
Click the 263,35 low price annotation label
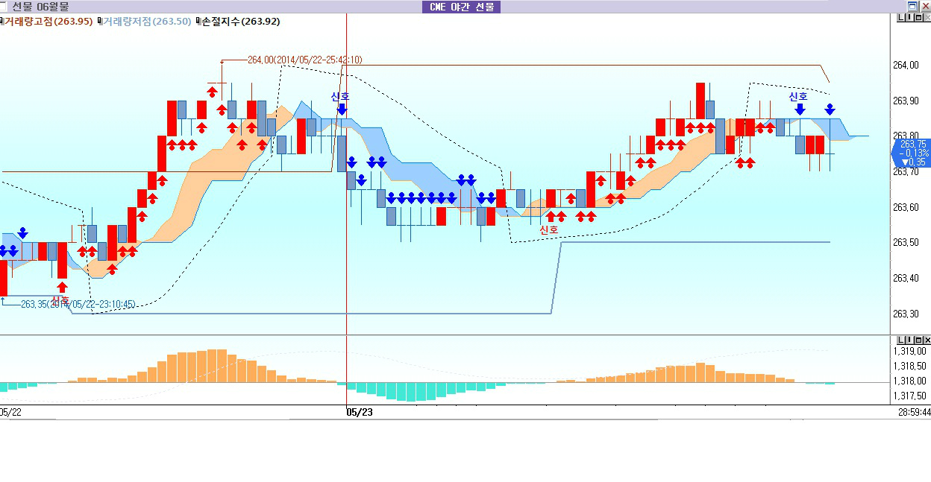point(78,304)
